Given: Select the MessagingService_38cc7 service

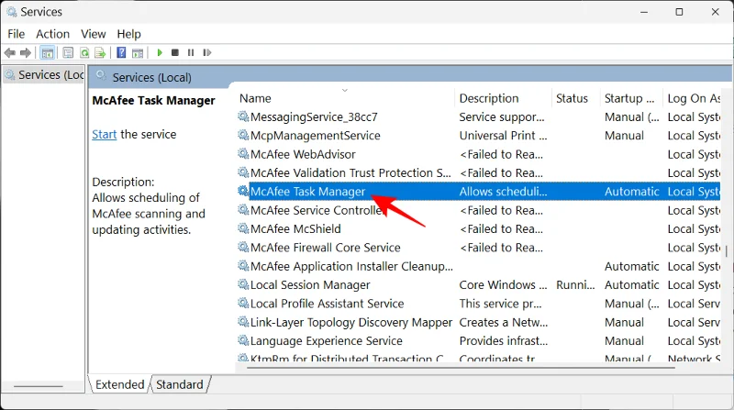Looking at the screenshot, I should point(478,116).
